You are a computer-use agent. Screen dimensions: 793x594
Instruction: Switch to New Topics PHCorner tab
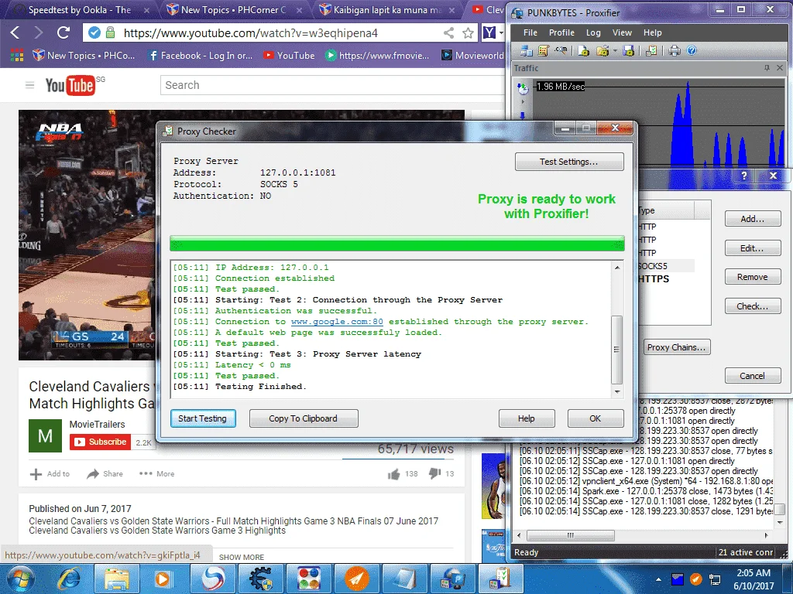234,9
